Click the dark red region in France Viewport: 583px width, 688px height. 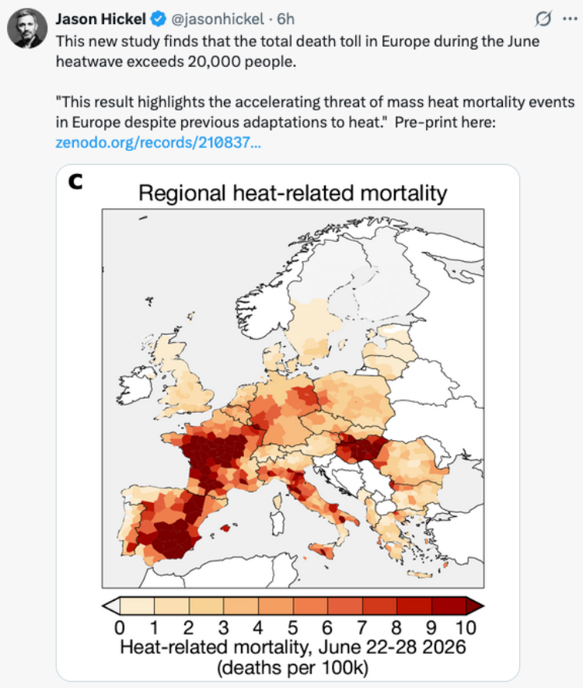tap(213, 454)
